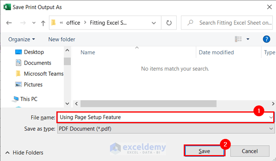Collapse with Hide Folders
This screenshot has height=161, width=276.
[x=24, y=153]
